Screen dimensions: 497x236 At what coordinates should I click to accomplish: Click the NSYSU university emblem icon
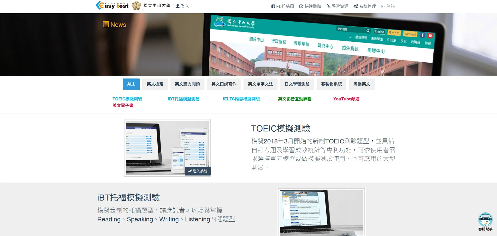pyautogui.click(x=136, y=5)
